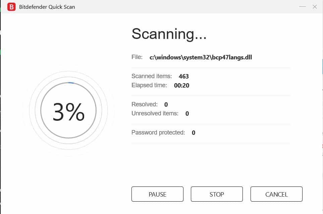The image size is (323, 214).
Task: Click the Bitdefender red B logo
Action: point(11,7)
